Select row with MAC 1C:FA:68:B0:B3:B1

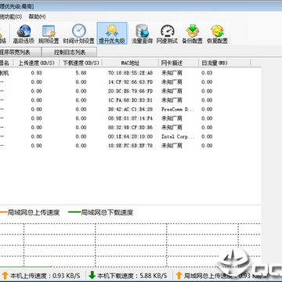tap(131, 100)
